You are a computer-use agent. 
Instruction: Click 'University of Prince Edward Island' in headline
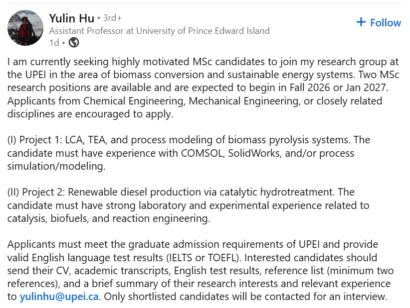point(203,31)
